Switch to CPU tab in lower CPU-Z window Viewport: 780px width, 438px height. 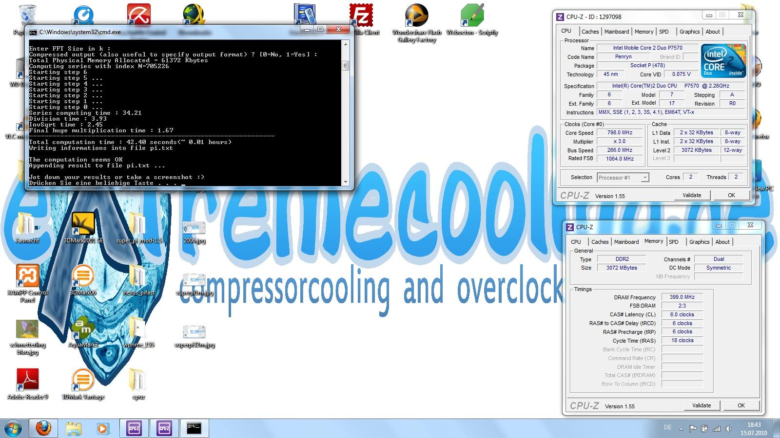tap(576, 242)
